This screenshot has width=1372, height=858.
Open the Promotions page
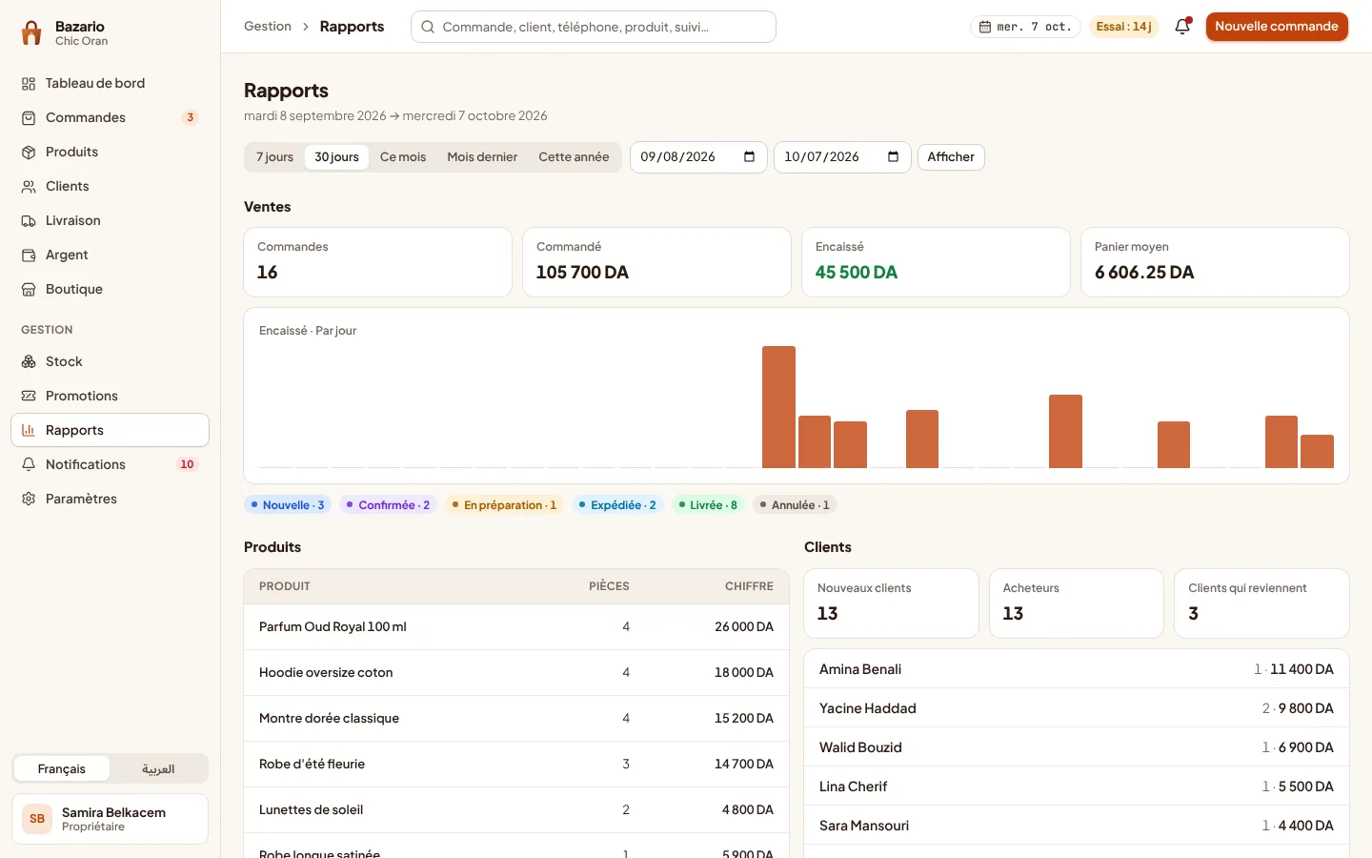(x=110, y=396)
